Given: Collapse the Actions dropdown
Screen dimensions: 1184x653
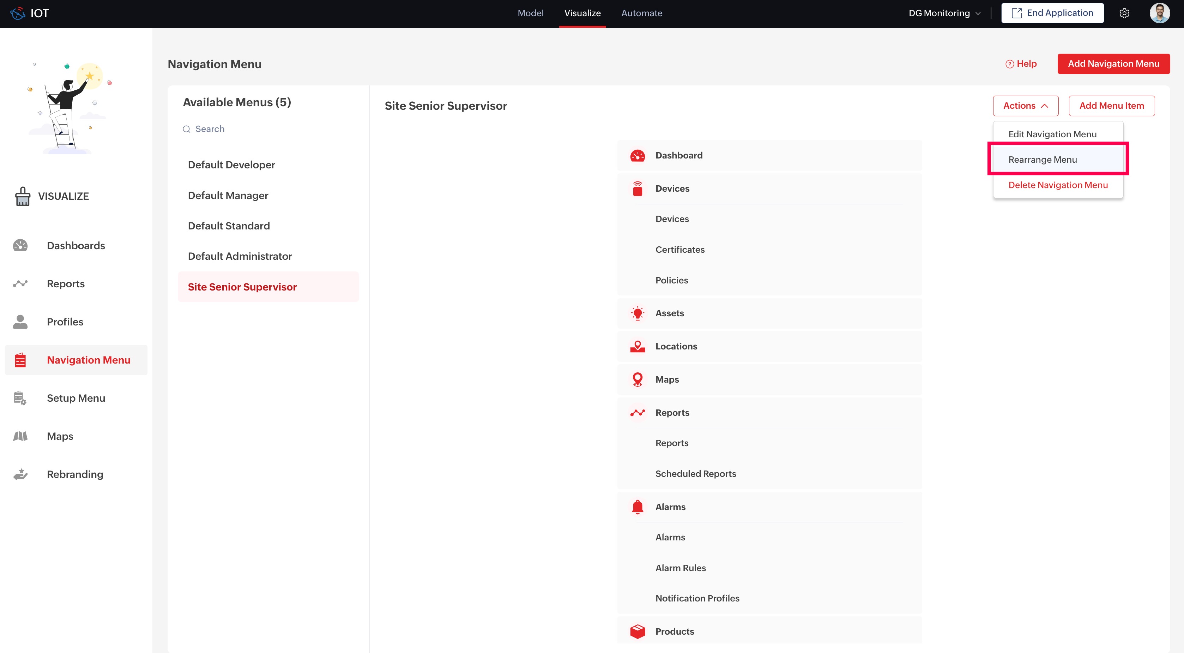Looking at the screenshot, I should tap(1026, 106).
